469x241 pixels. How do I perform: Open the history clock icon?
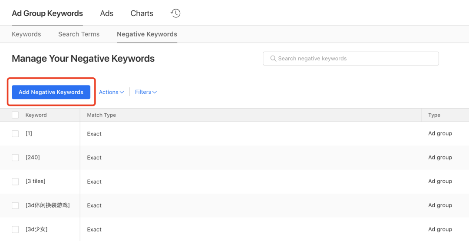[x=175, y=13]
